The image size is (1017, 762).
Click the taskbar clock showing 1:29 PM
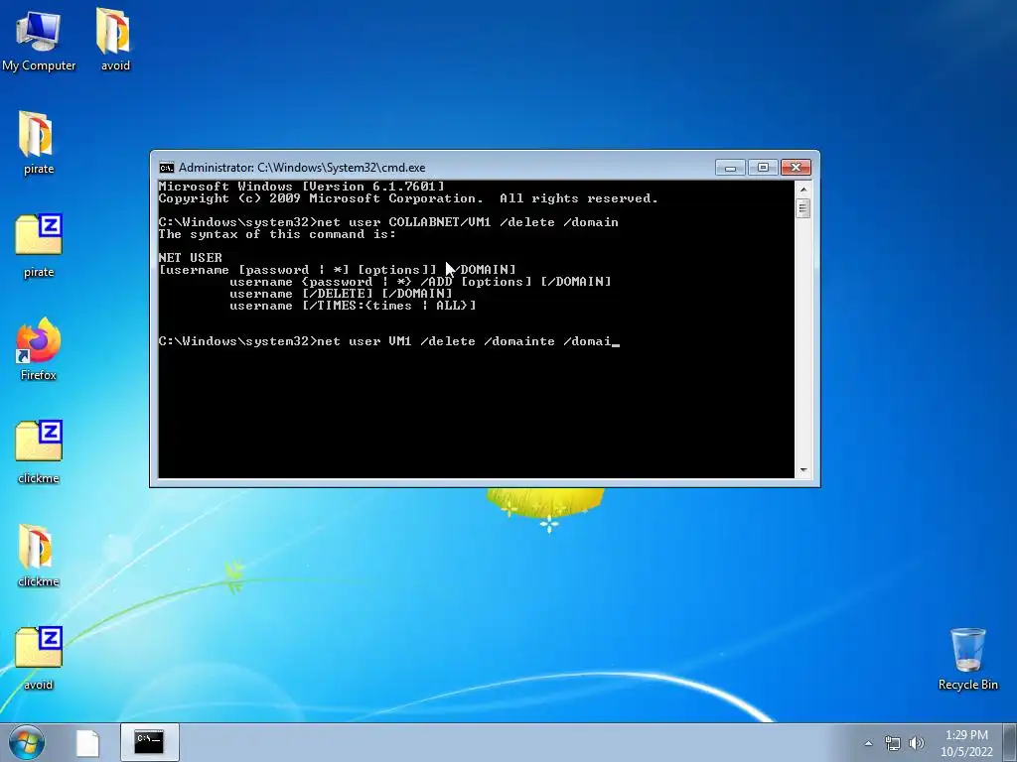click(x=966, y=743)
